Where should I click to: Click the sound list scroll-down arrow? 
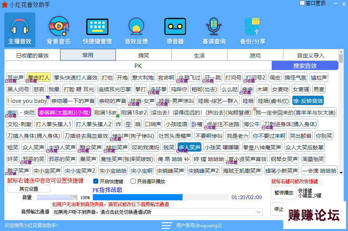341,172
